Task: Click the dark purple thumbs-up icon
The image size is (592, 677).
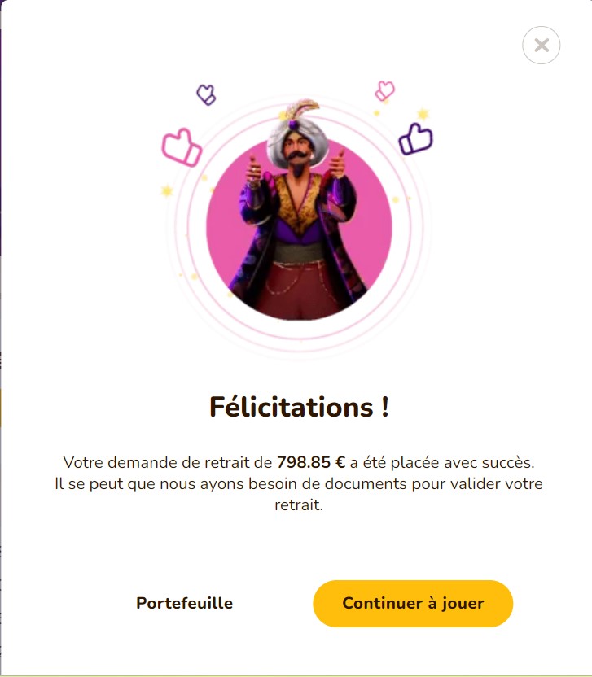Action: 415,139
